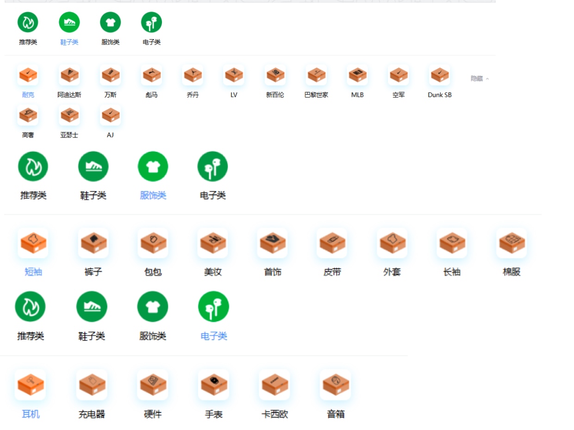Choose the 巴黎世家 brand box

tap(316, 75)
